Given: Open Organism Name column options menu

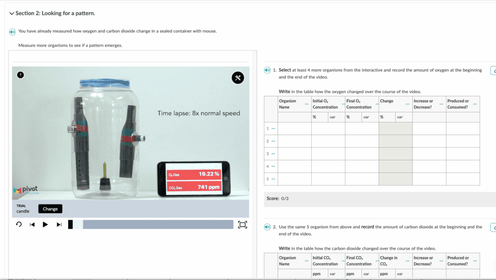Looking at the screenshot, I should pos(306,104).
